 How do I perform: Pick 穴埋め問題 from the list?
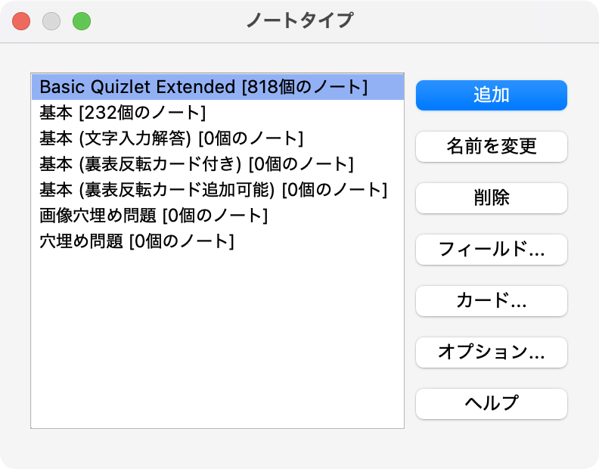[136, 241]
